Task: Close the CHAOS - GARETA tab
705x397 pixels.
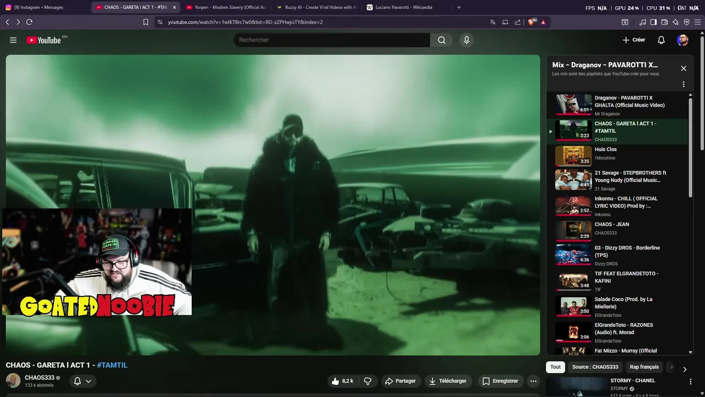Action: point(174,7)
